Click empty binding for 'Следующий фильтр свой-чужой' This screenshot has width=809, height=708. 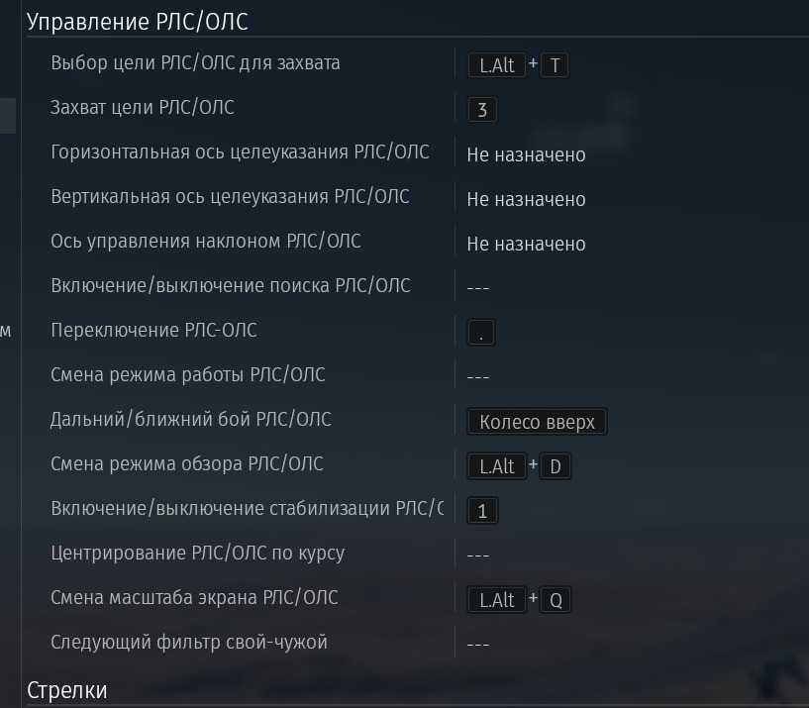[x=477, y=644]
